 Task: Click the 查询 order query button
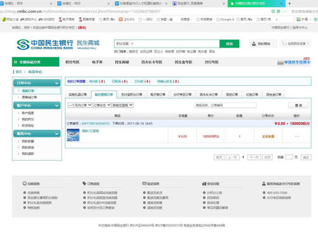click(298, 105)
